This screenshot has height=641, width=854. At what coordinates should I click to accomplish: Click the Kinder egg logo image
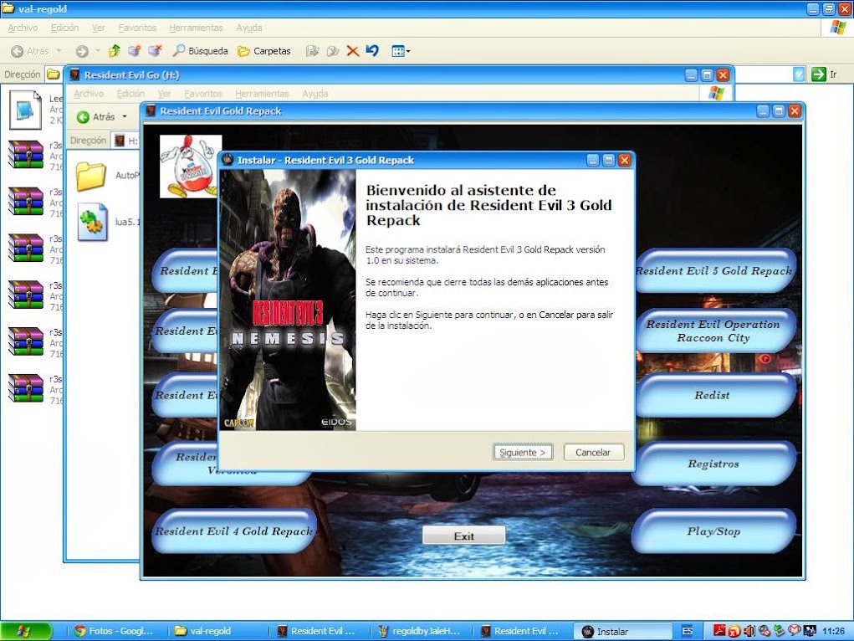point(190,166)
